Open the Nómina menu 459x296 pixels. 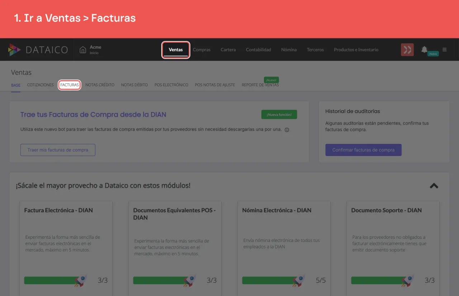tap(289, 50)
